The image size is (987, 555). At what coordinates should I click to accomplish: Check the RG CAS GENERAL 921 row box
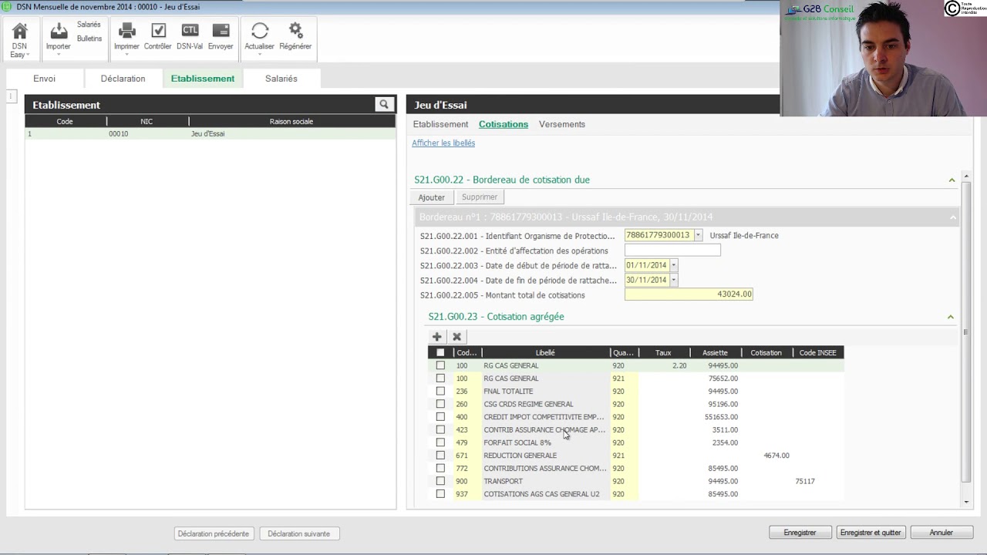[440, 378]
